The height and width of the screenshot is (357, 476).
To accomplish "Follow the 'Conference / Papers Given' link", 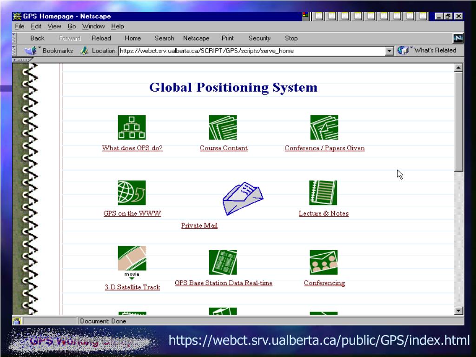I will tap(324, 148).
